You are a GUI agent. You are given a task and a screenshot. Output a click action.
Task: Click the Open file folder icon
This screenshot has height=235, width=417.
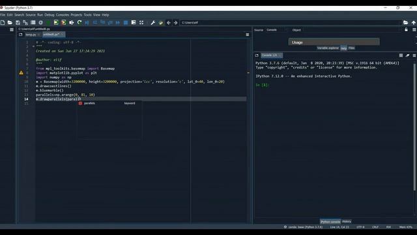click(10, 23)
